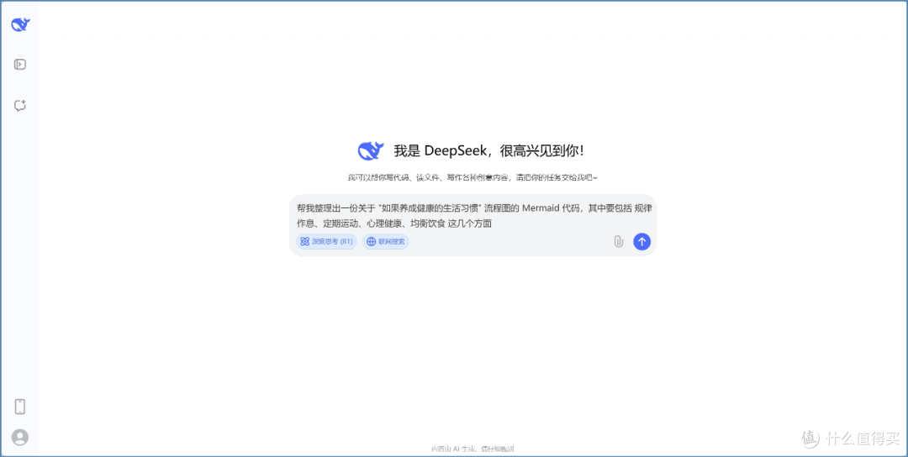This screenshot has width=908, height=457.
Task: Click the heading 我是 DeepSeek，很高兴见到你！
Action: [x=489, y=151]
